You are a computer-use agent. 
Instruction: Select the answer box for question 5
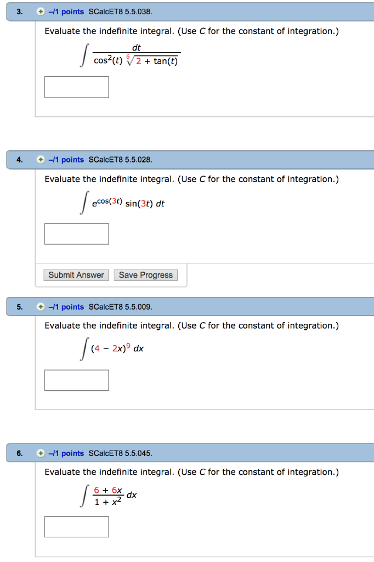(76, 380)
